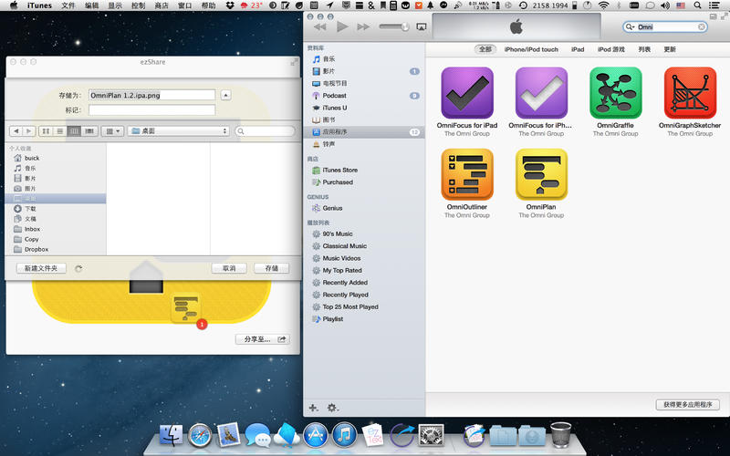Open the 文件 menu in menu bar
Screen dimensions: 730x456
tap(68, 5)
